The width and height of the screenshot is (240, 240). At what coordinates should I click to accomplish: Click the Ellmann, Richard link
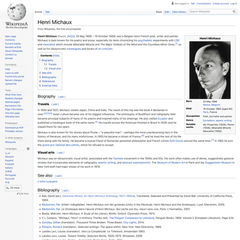click(x=52, y=227)
